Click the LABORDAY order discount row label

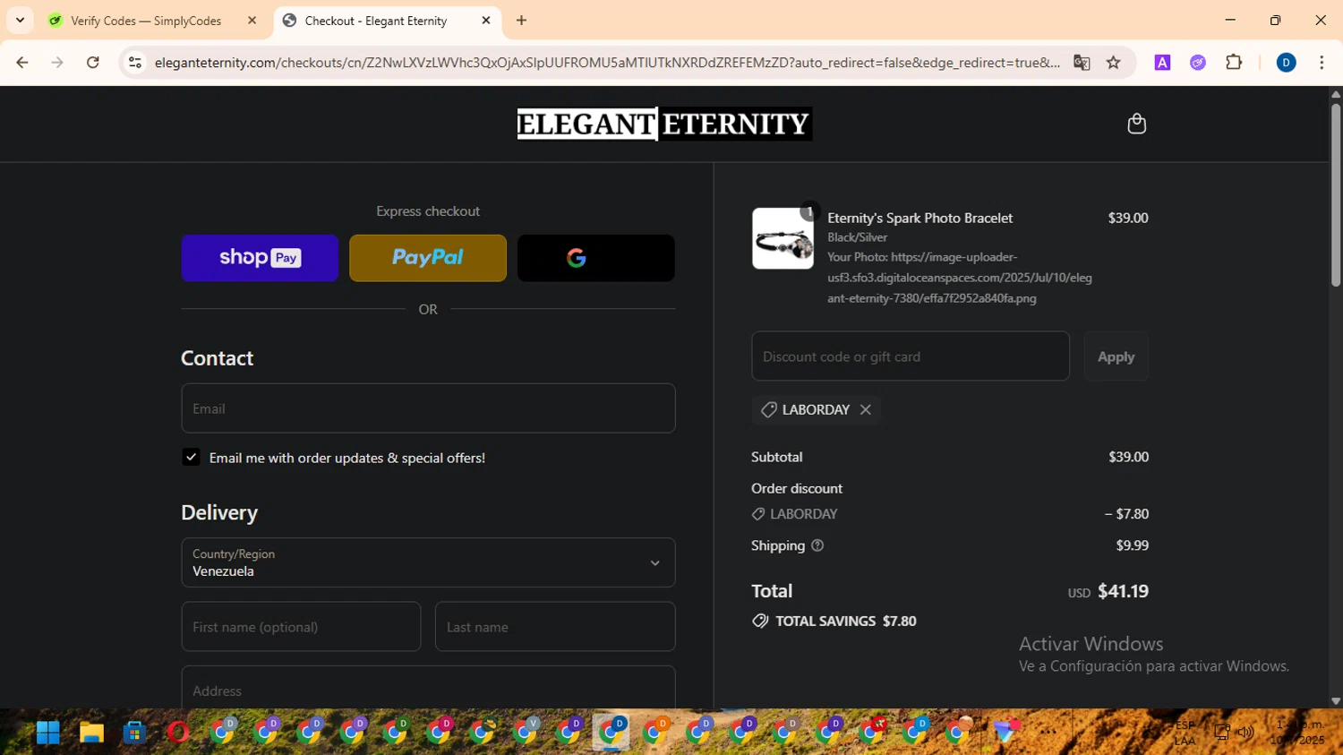tap(803, 514)
